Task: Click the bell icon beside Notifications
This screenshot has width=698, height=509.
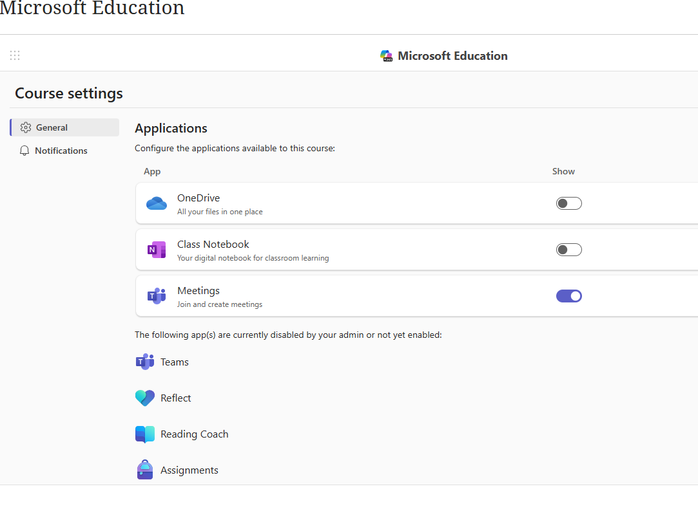Action: coord(24,150)
